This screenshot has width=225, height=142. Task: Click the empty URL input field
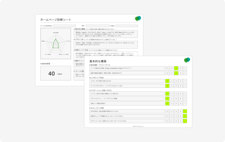(98, 26)
